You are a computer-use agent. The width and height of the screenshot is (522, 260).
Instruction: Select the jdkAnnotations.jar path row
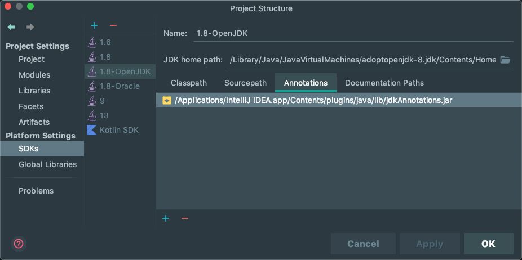(339, 100)
